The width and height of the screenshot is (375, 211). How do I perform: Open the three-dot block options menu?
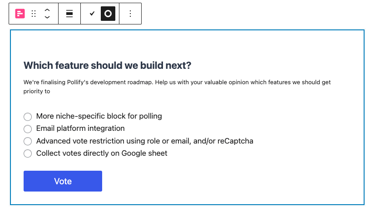[x=130, y=14]
